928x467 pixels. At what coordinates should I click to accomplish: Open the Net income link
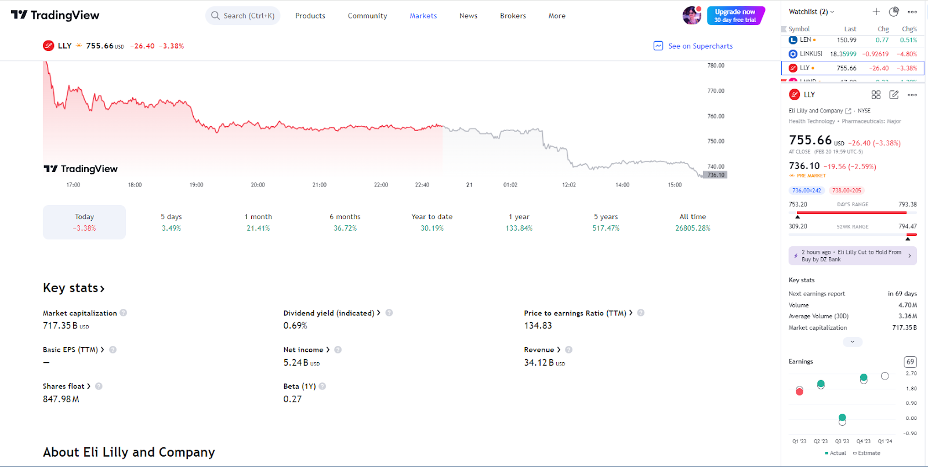(x=306, y=350)
